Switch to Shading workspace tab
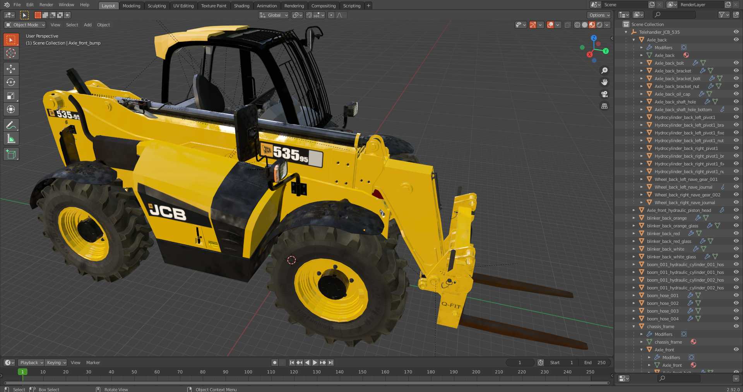The width and height of the screenshot is (743, 392). [x=241, y=6]
